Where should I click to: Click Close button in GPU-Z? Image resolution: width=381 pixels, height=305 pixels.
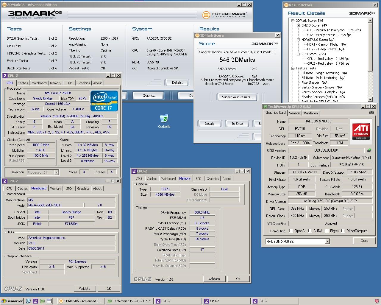(x=364, y=241)
